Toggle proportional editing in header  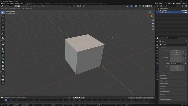click(x=83, y=6)
